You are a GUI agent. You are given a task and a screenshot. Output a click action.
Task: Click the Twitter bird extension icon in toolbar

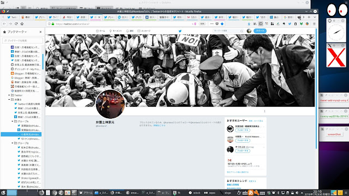click(290, 24)
